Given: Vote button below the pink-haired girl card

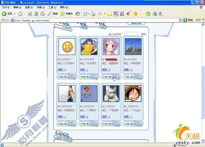Looking at the screenshot, I should point(111,77).
